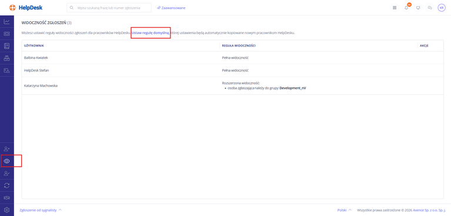The width and height of the screenshot is (451, 216).
Task: Open the ticket visibility eye sidebar icon
Action: (6, 161)
